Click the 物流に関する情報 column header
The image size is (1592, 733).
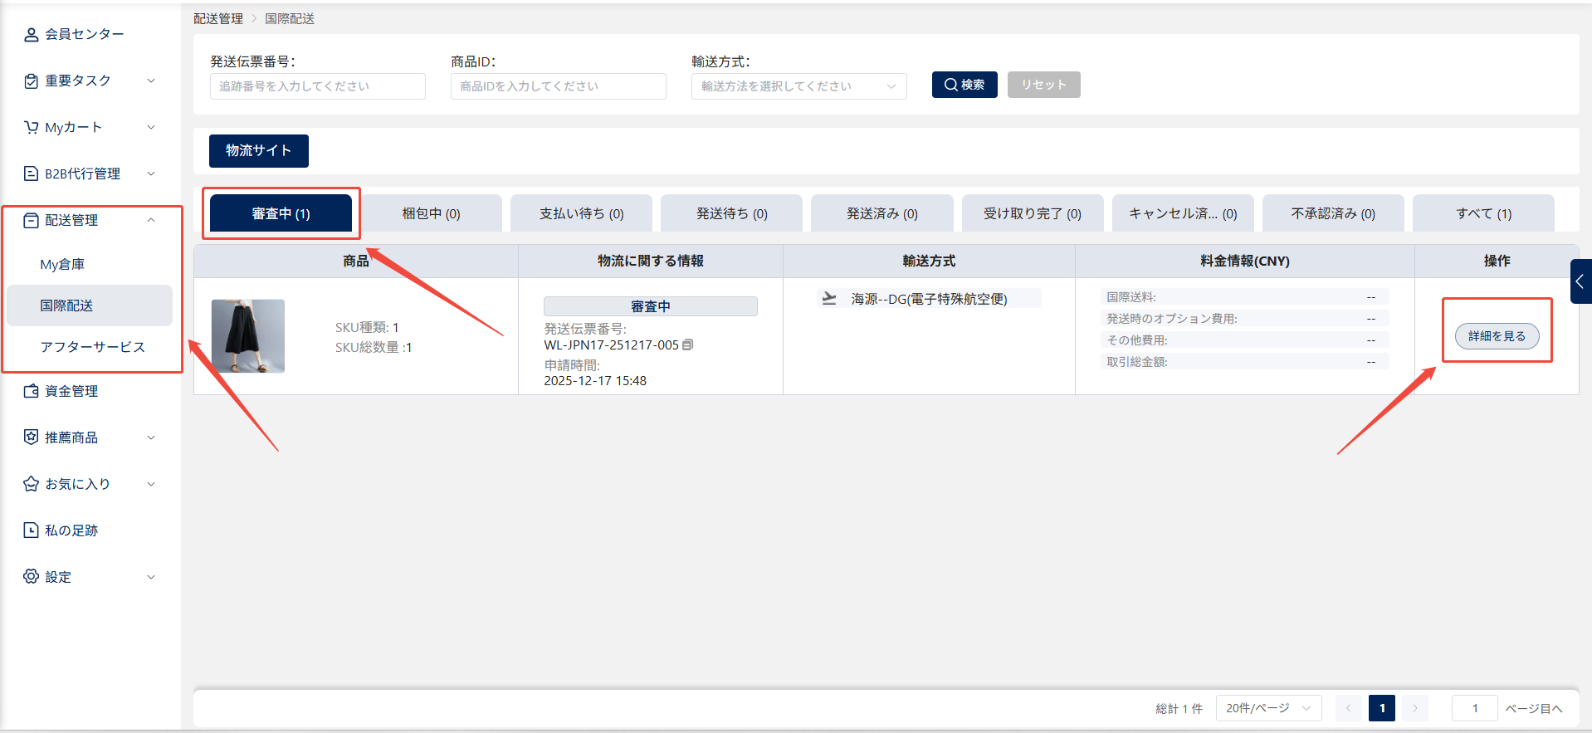tap(651, 261)
